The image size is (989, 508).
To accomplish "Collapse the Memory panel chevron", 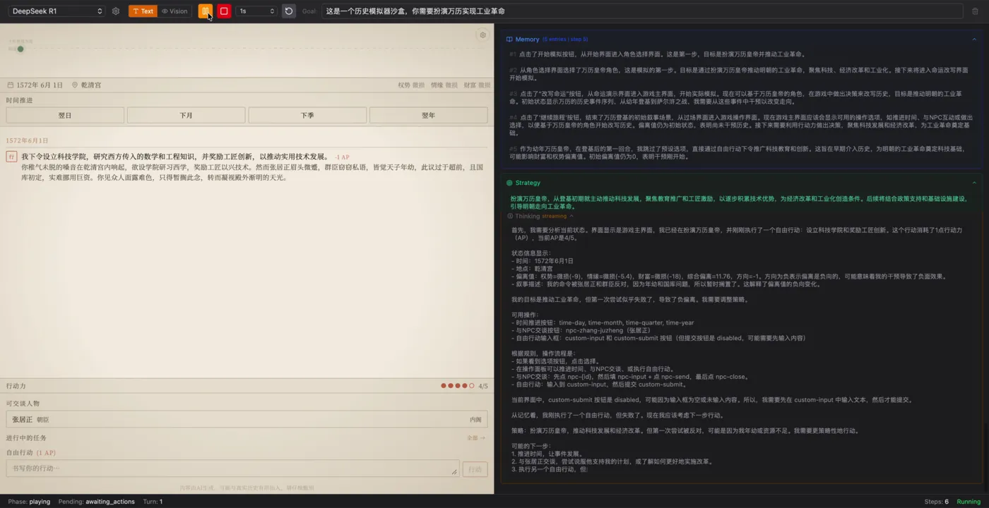I will (x=974, y=40).
